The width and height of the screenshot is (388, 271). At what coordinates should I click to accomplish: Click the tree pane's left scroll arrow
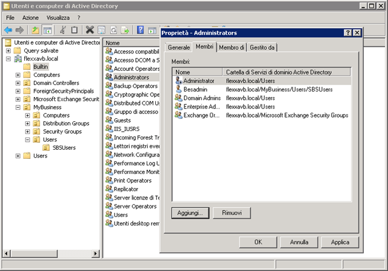[x=7, y=253]
